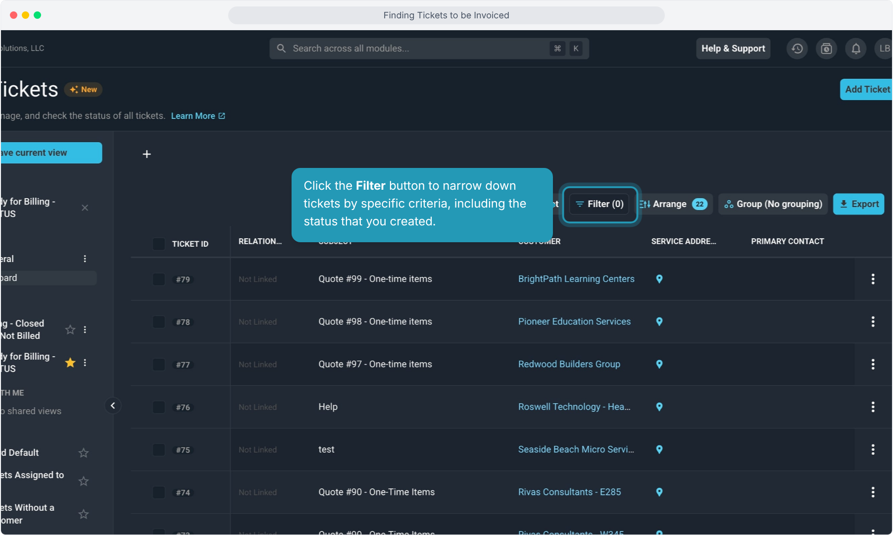Open three-dot menu for ticket #79

click(873, 279)
